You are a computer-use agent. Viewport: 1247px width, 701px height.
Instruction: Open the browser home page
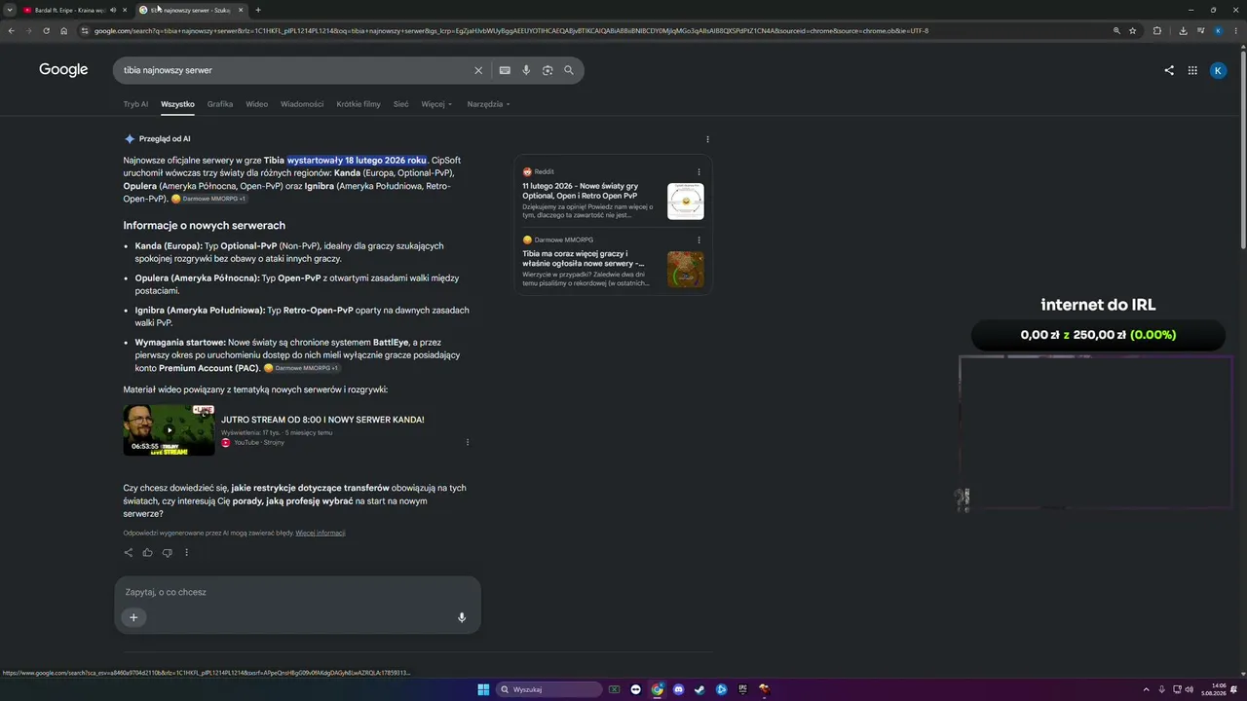[x=64, y=30]
